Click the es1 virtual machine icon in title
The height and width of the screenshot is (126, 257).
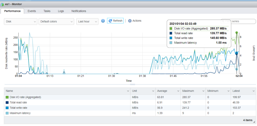(2, 4)
